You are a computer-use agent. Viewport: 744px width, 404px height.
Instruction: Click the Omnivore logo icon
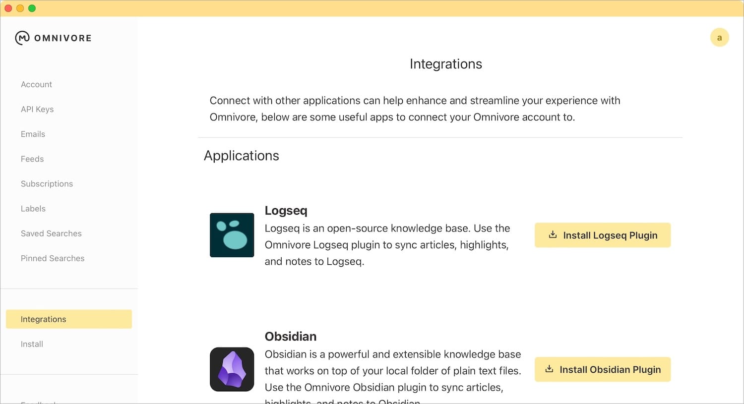pos(22,38)
